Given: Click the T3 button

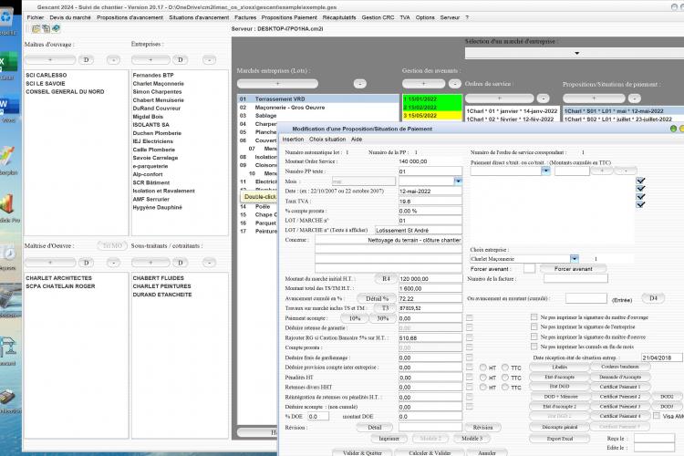Looking at the screenshot, I should coord(385,308).
